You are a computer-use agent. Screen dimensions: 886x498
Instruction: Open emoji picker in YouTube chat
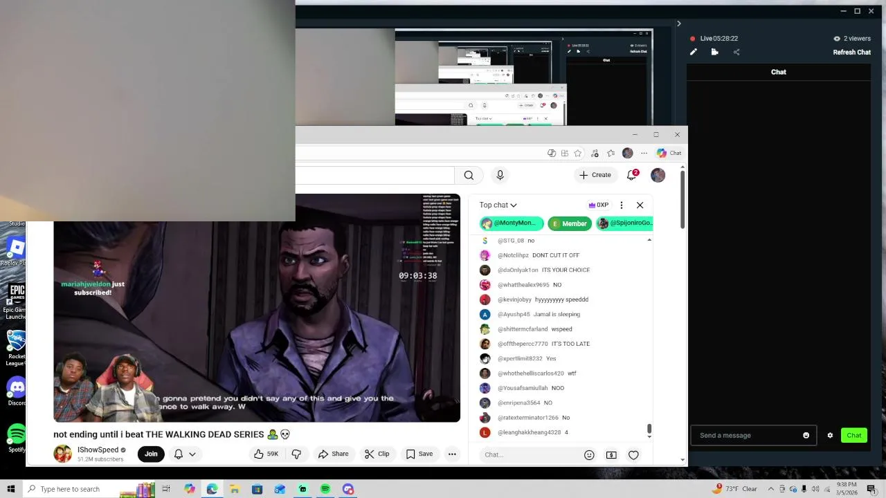coord(589,454)
